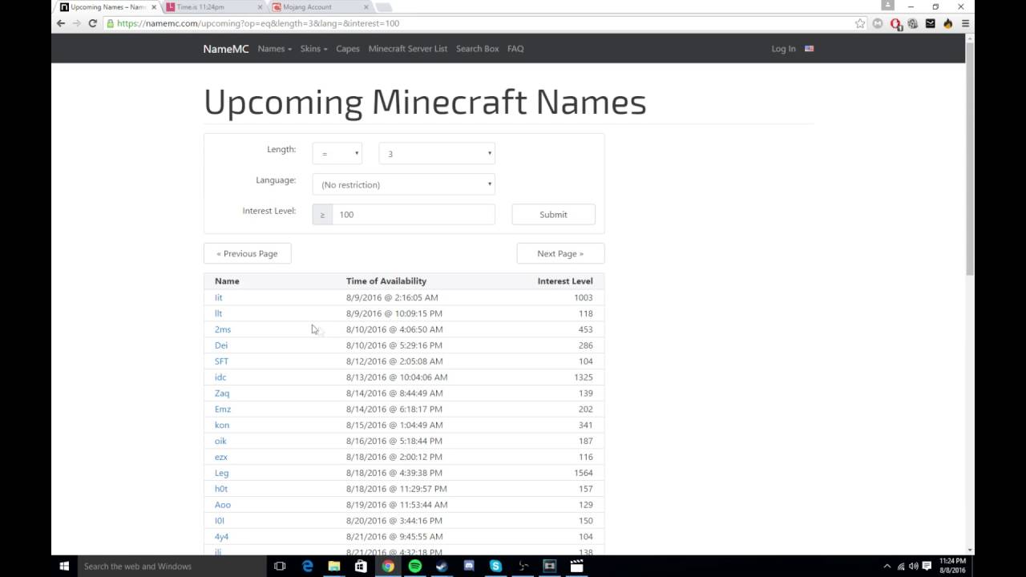Open the volume control in the tray
The image size is (1026, 577).
(914, 566)
